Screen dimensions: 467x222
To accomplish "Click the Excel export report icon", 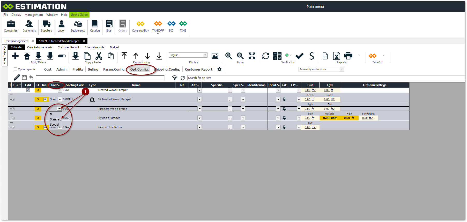I will coord(336,56).
